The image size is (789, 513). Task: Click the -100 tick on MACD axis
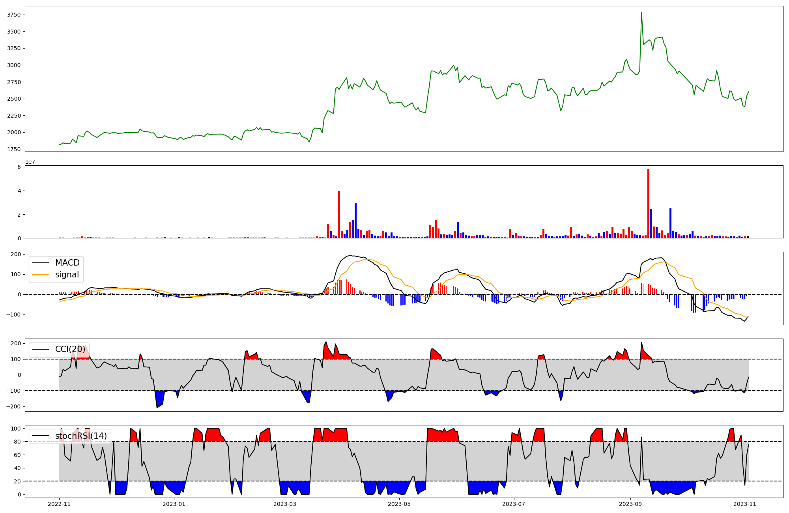(13, 315)
